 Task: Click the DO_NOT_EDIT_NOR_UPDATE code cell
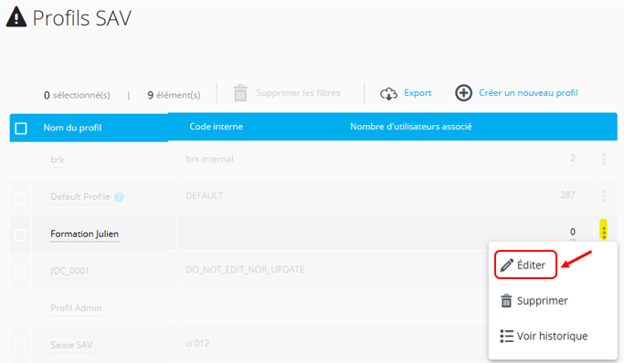click(x=245, y=270)
